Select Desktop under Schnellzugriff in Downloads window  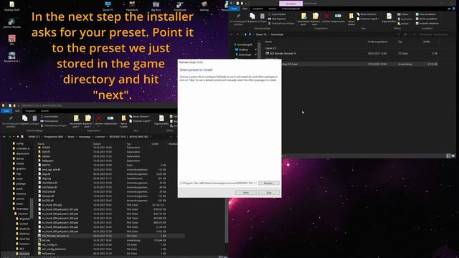(244, 49)
